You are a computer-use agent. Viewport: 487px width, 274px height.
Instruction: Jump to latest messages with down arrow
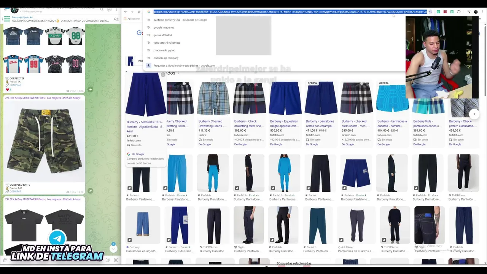(113, 249)
